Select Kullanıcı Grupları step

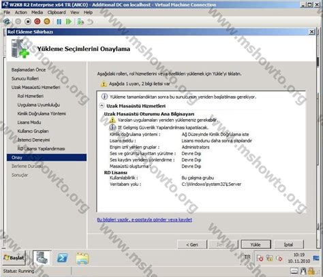[x=33, y=131]
